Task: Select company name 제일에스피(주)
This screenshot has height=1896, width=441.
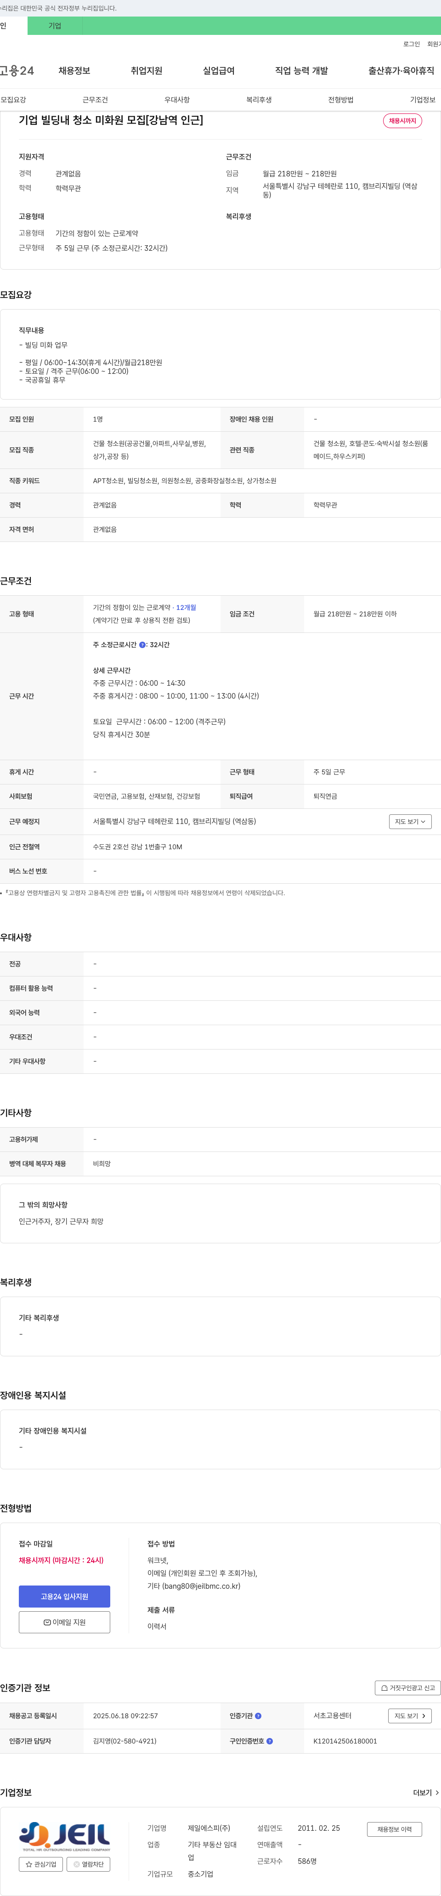Action: pos(209,1828)
